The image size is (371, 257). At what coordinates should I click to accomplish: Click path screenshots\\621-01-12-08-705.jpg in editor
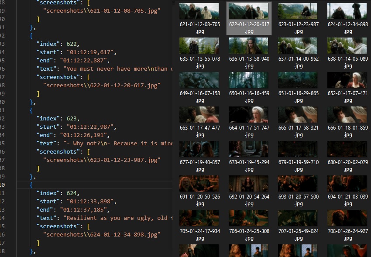(102, 10)
